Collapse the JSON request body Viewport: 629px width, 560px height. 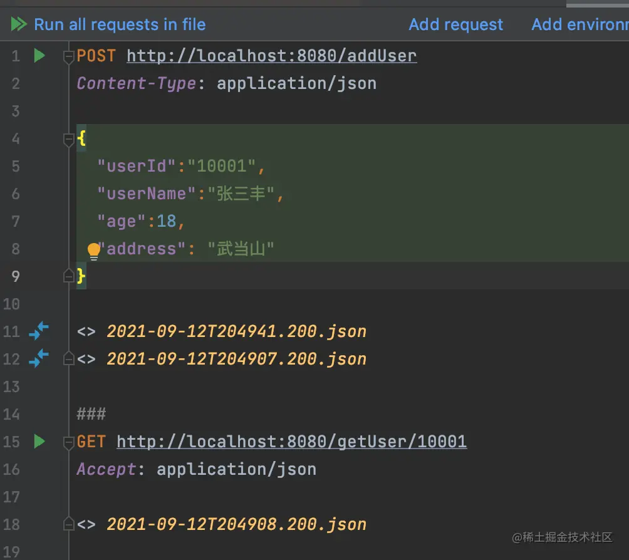click(68, 139)
